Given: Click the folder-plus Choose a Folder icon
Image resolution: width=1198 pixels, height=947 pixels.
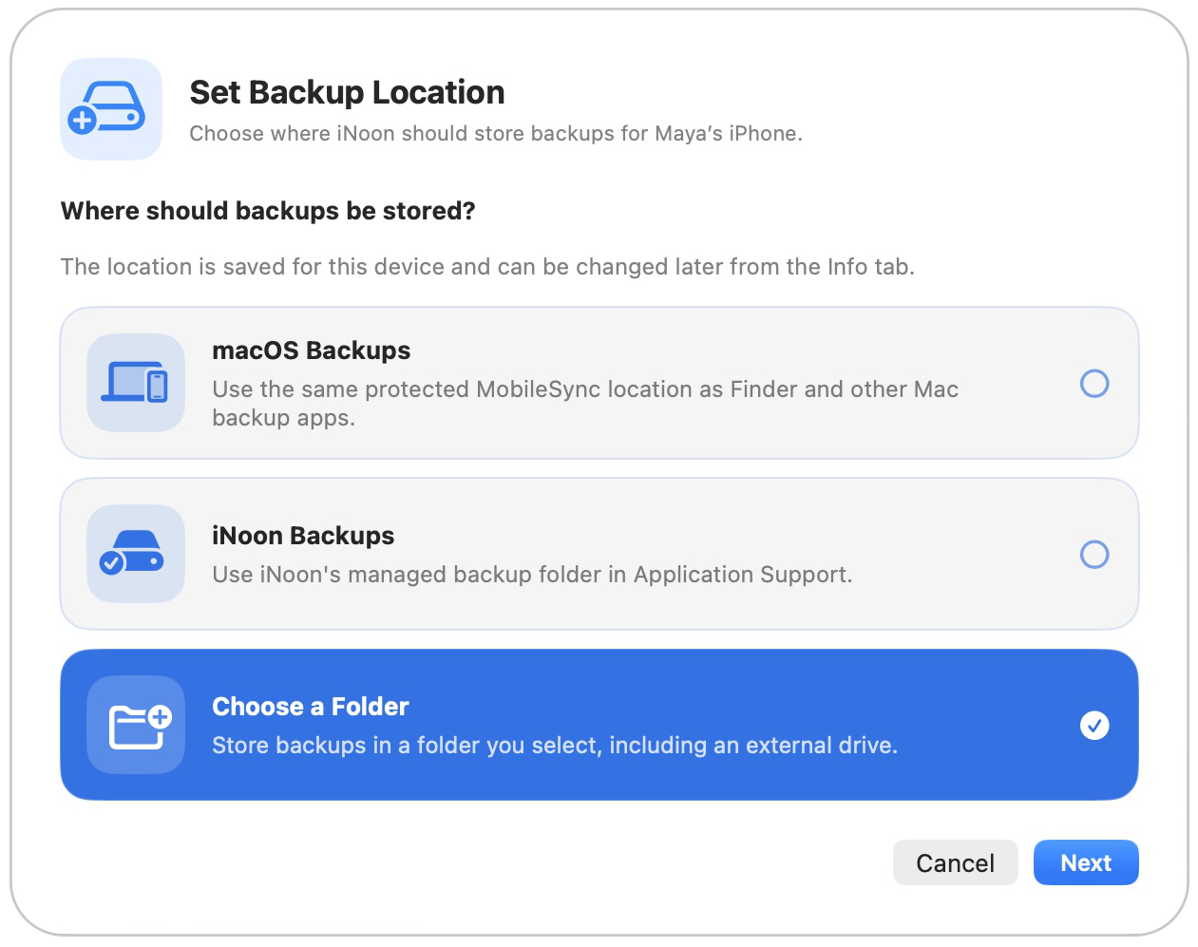Looking at the screenshot, I should pos(136,725).
